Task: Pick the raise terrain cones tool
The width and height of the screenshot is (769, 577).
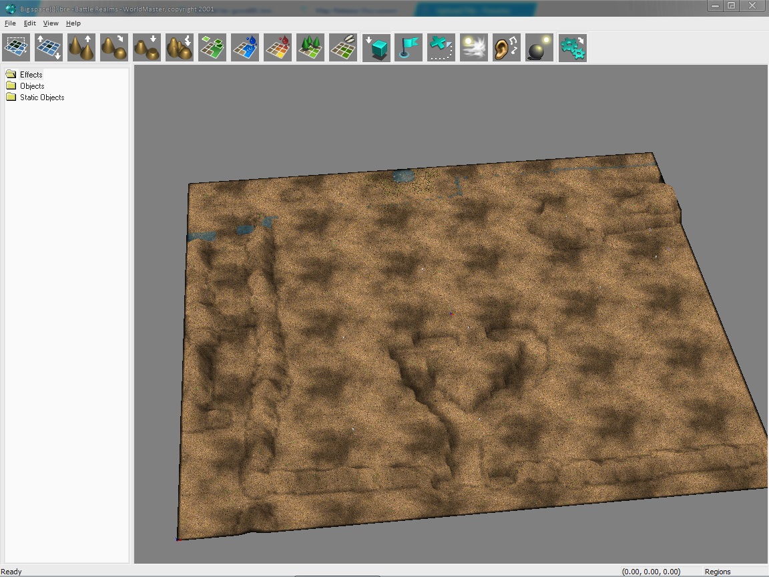Action: 81,47
